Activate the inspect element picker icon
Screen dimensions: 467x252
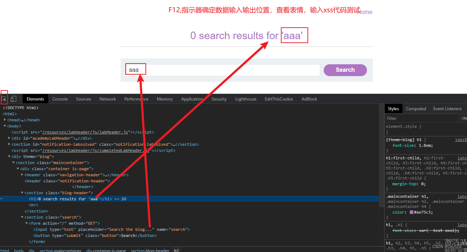(4, 99)
